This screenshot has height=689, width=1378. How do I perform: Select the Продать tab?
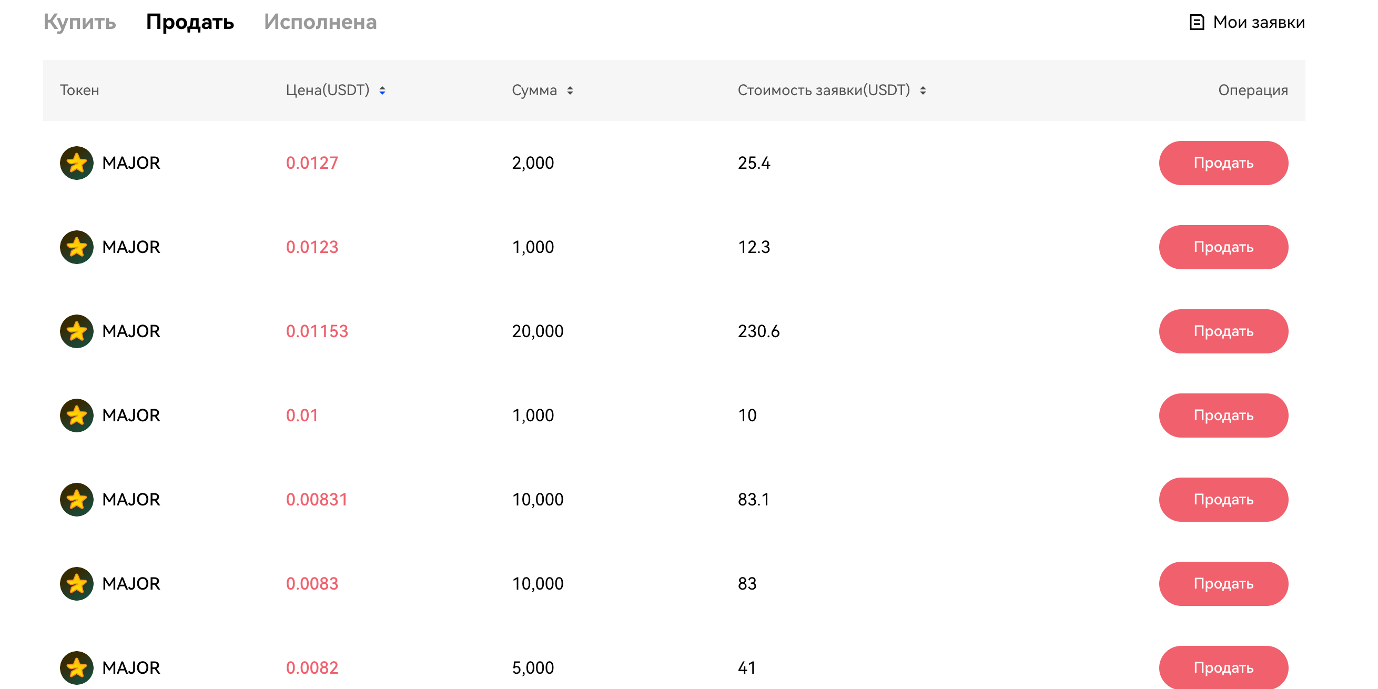coord(190,22)
